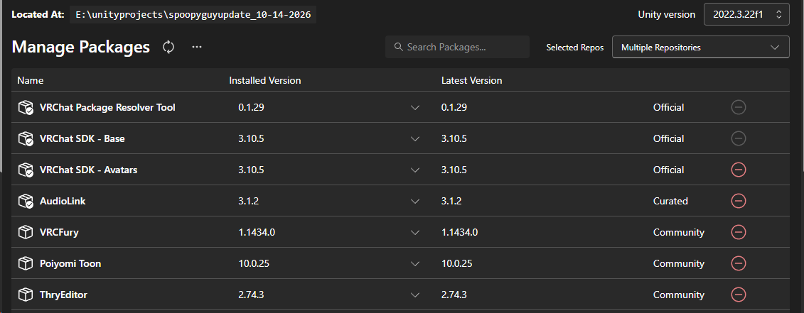Viewport: 804px width, 313px height.
Task: Select the VRChat SDK - Base name
Action: coord(82,139)
